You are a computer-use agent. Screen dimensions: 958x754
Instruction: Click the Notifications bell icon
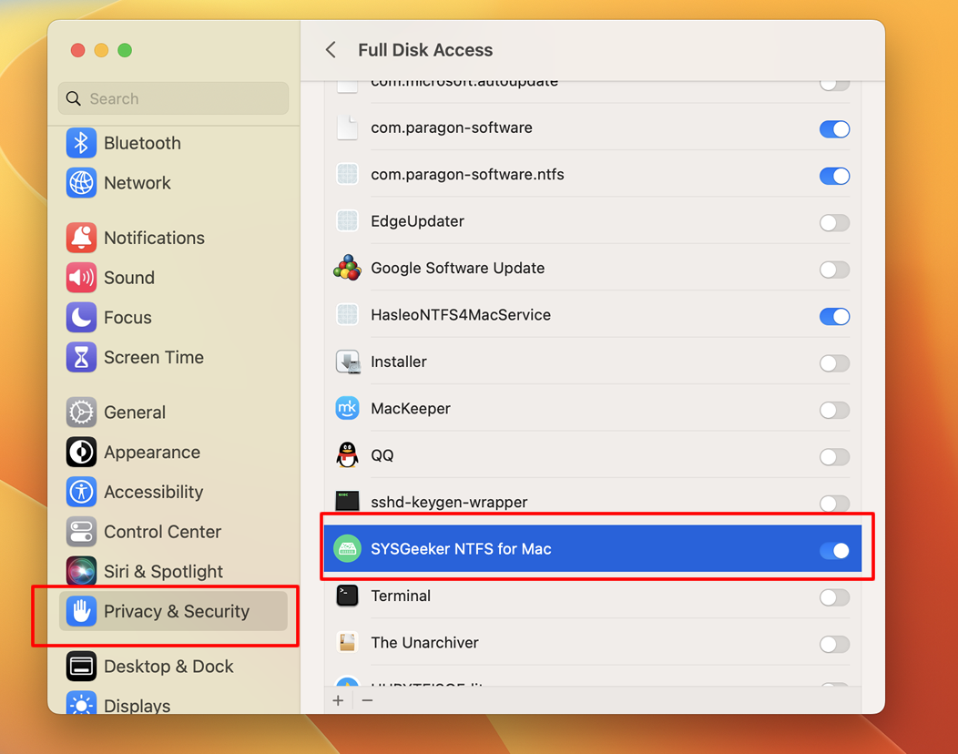[81, 238]
